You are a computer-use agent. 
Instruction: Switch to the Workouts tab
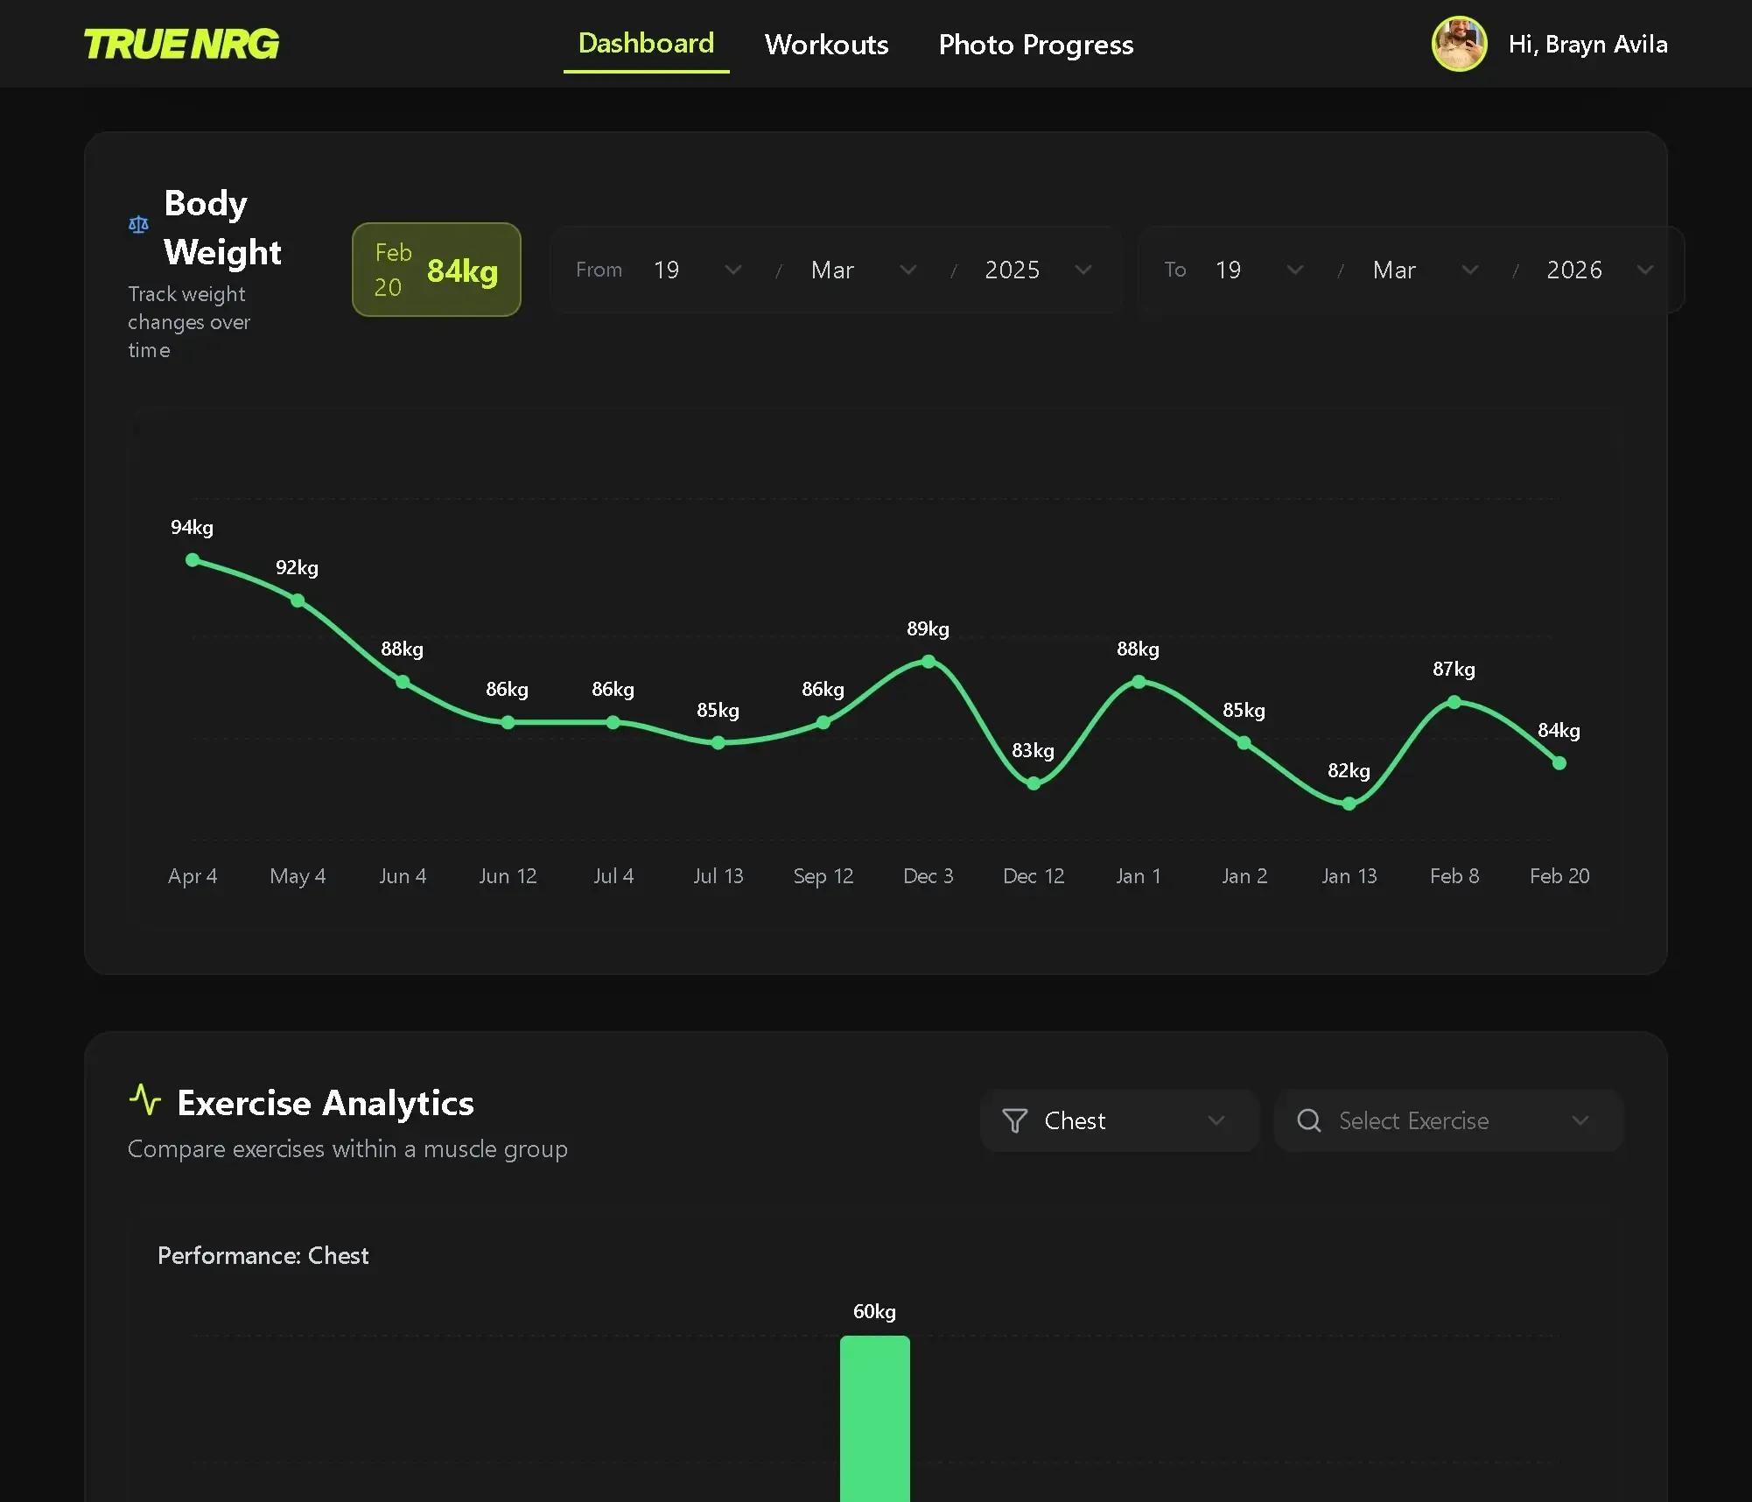tap(826, 44)
